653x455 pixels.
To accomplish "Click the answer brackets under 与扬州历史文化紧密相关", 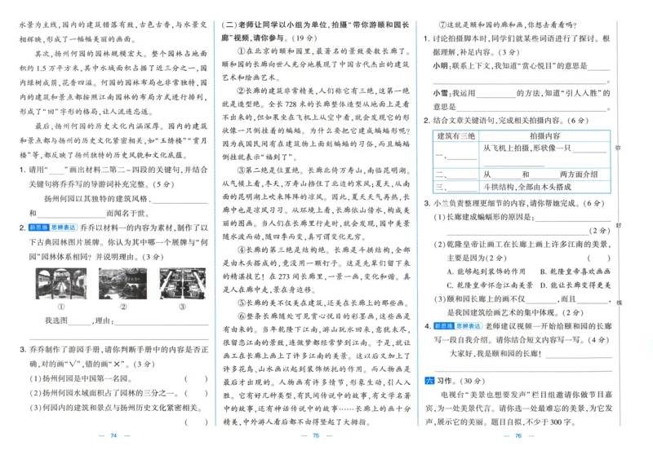I will click(x=196, y=422).
